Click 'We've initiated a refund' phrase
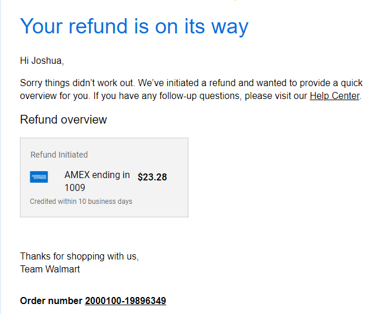The image size is (392, 314). 187,83
